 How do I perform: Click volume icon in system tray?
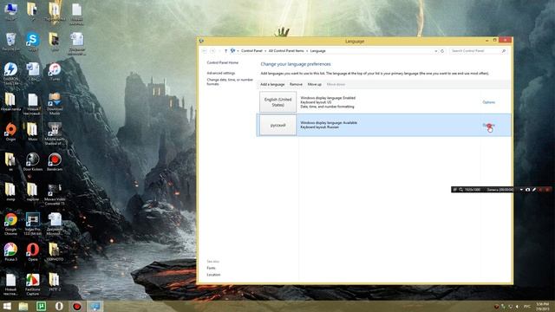point(517,306)
